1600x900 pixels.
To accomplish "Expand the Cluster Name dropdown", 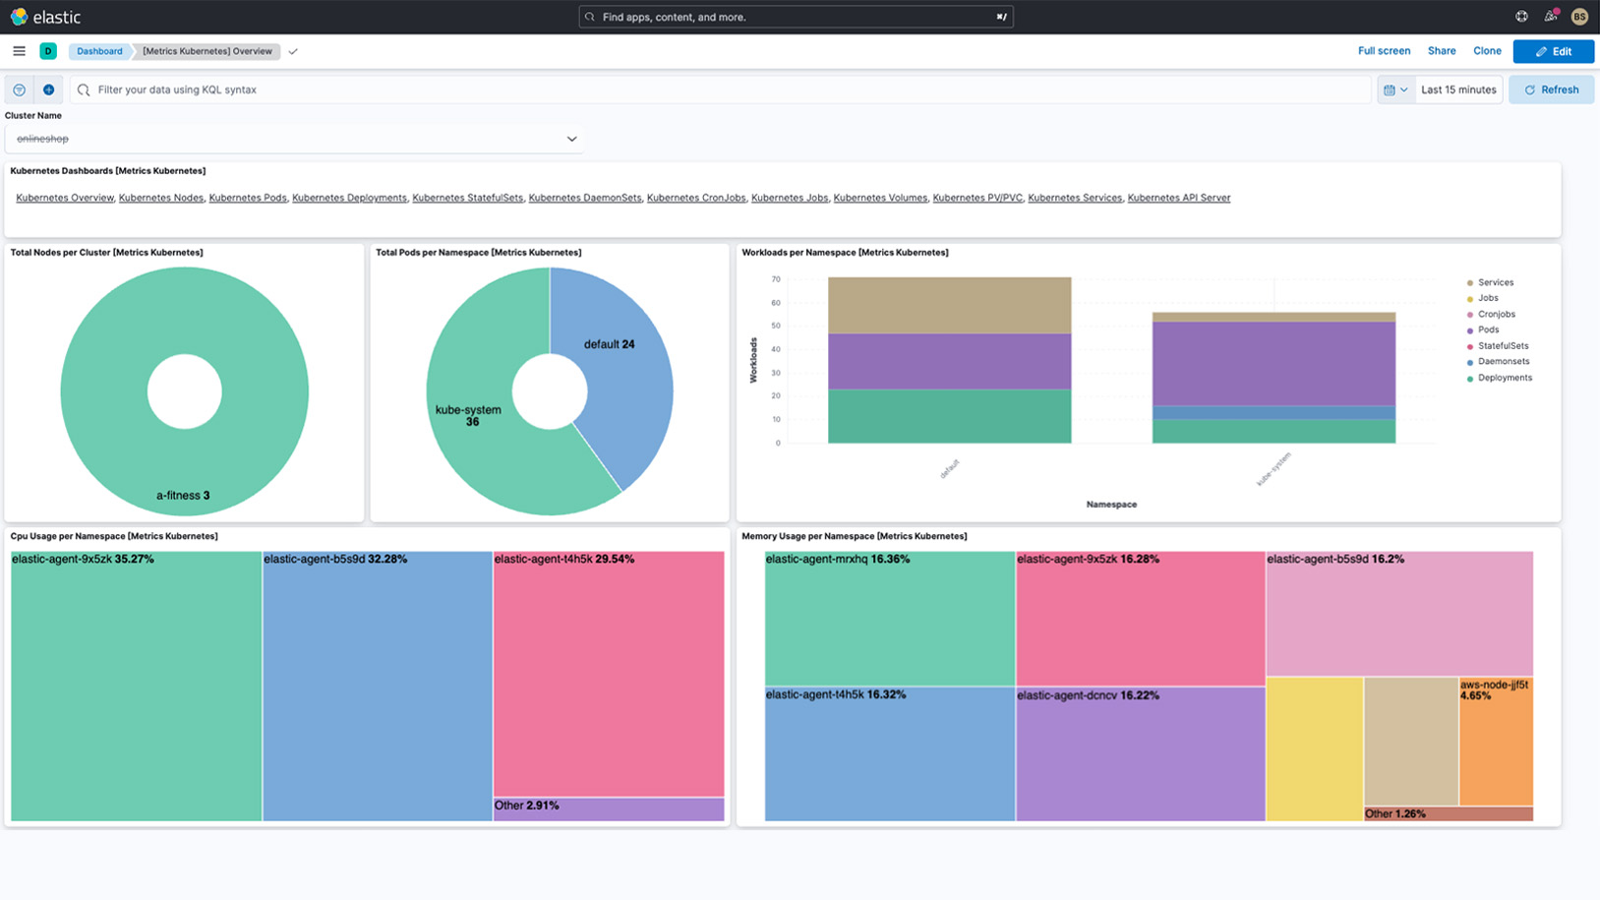I will (x=295, y=139).
